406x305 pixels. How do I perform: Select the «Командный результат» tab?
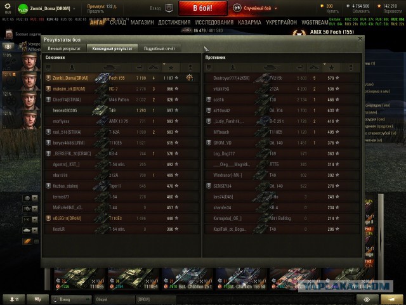pos(112,49)
